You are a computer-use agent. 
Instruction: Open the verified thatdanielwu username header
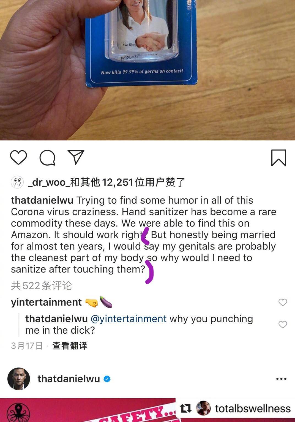(69, 379)
